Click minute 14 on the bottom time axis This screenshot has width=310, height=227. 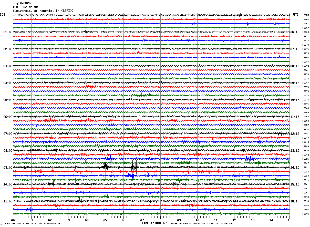(271, 220)
